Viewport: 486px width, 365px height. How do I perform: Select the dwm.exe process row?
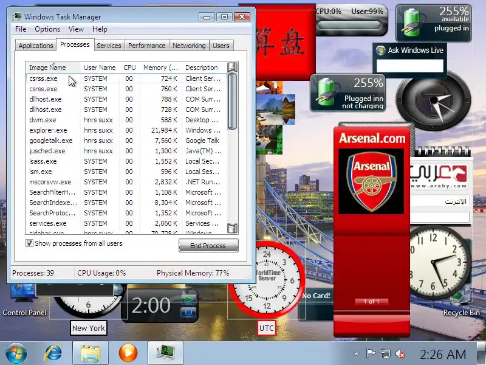(126, 120)
